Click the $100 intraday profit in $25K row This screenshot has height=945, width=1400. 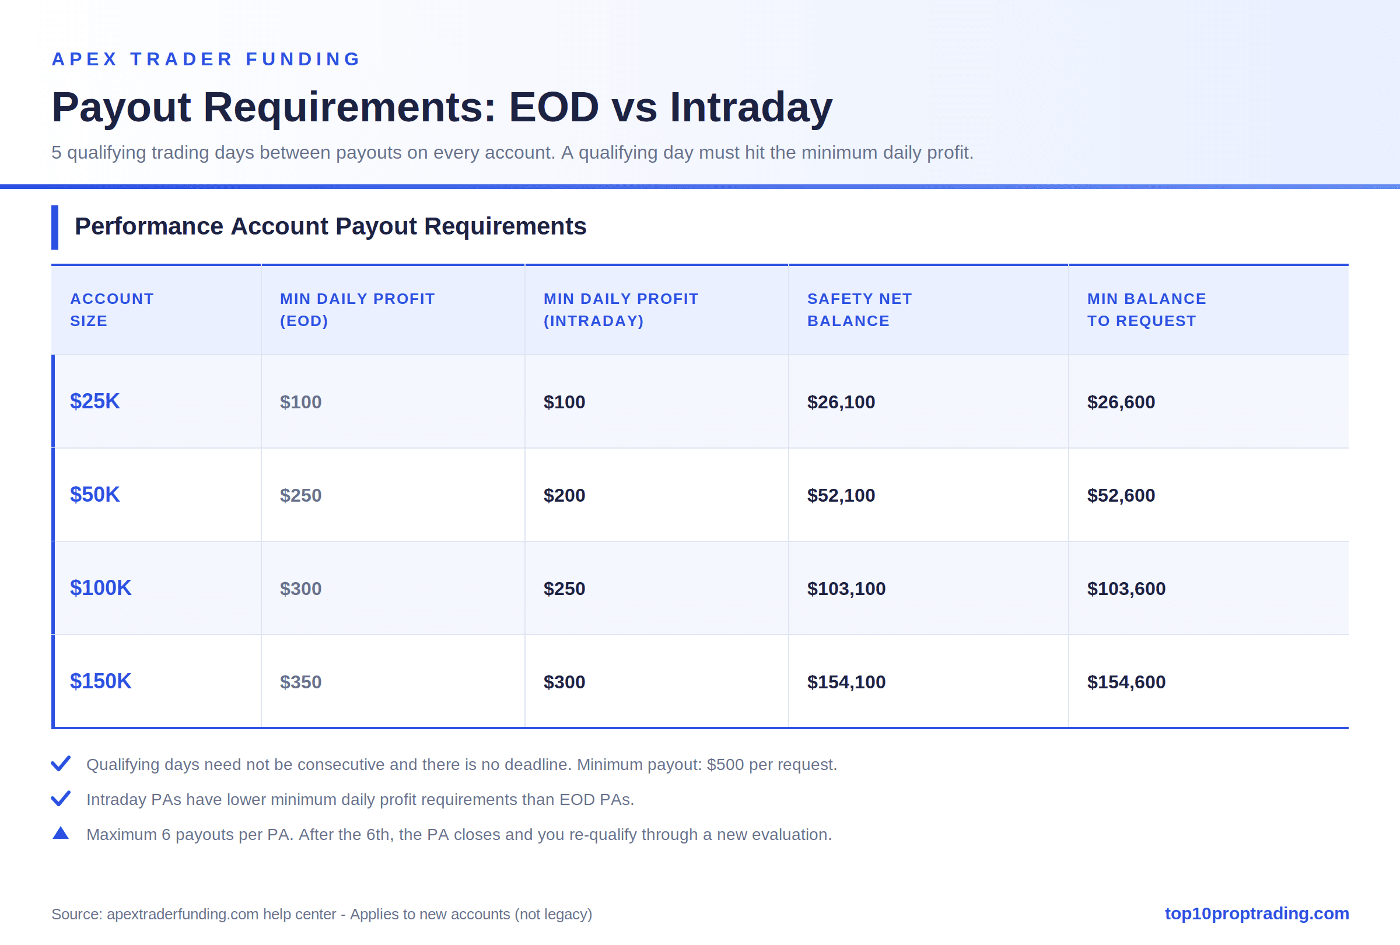pyautogui.click(x=565, y=402)
